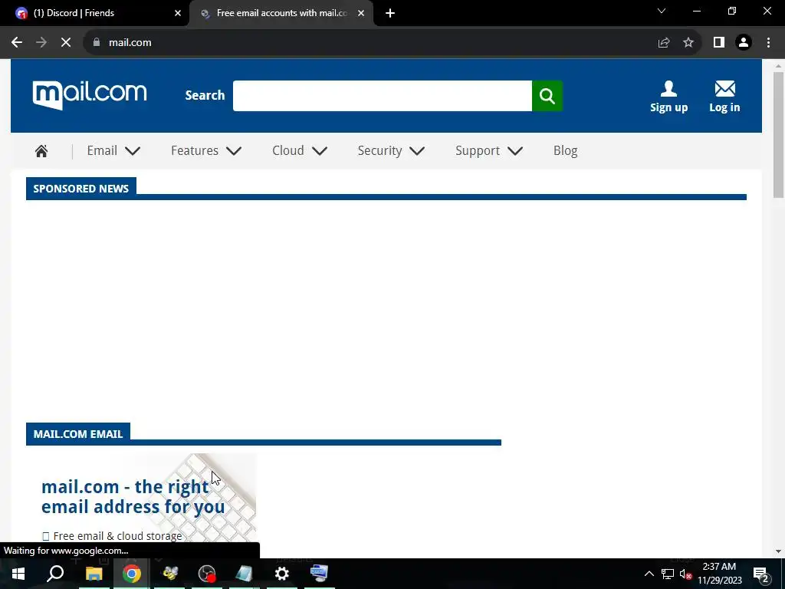The image size is (785, 589).
Task: Open the Chrome three-dot menu
Action: coord(768,43)
